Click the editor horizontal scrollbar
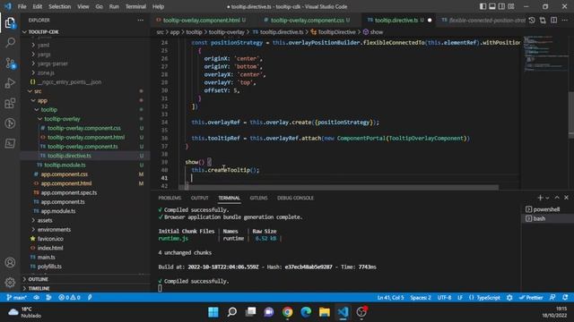Screen dimensions: 574x322 (339, 187)
